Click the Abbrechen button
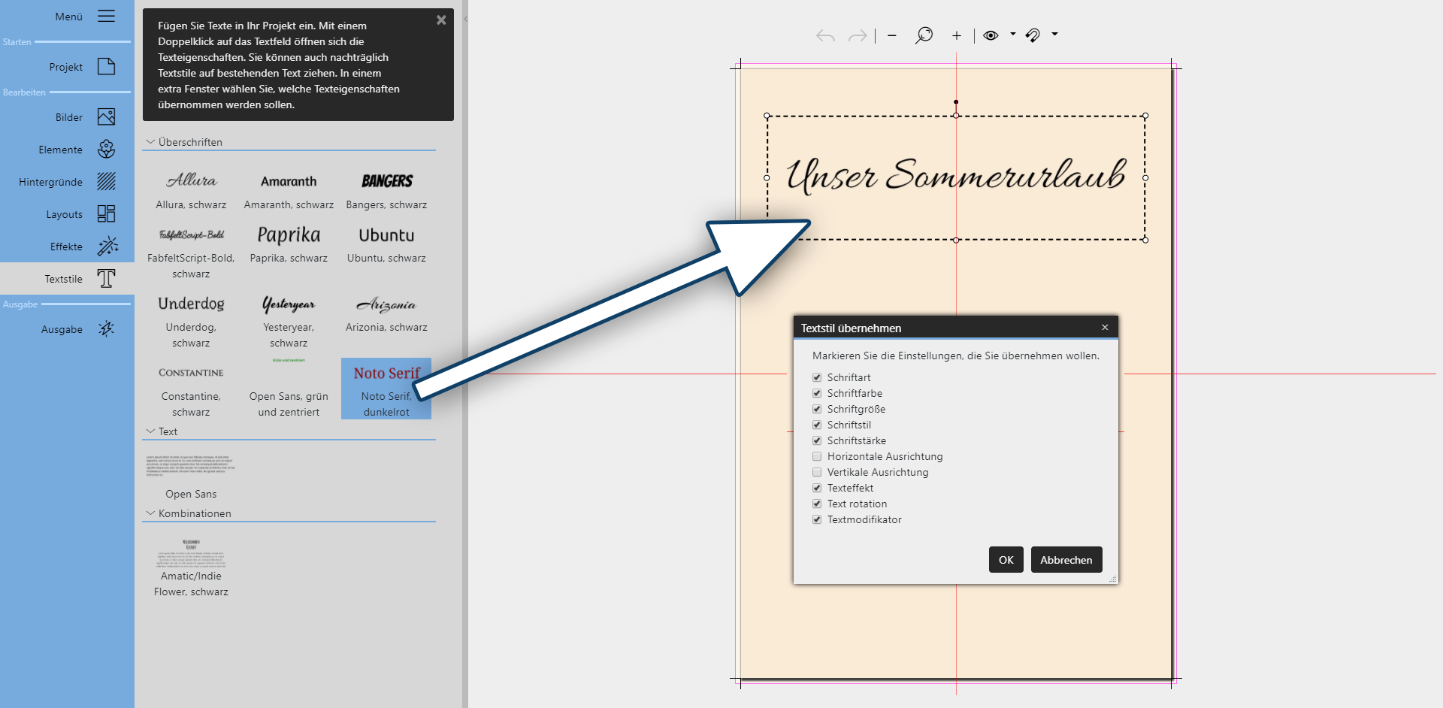 pyautogui.click(x=1066, y=560)
